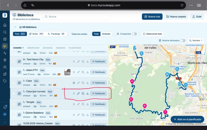Click Abrir en el planificador on the map
The image size is (207, 130).
coord(187,119)
